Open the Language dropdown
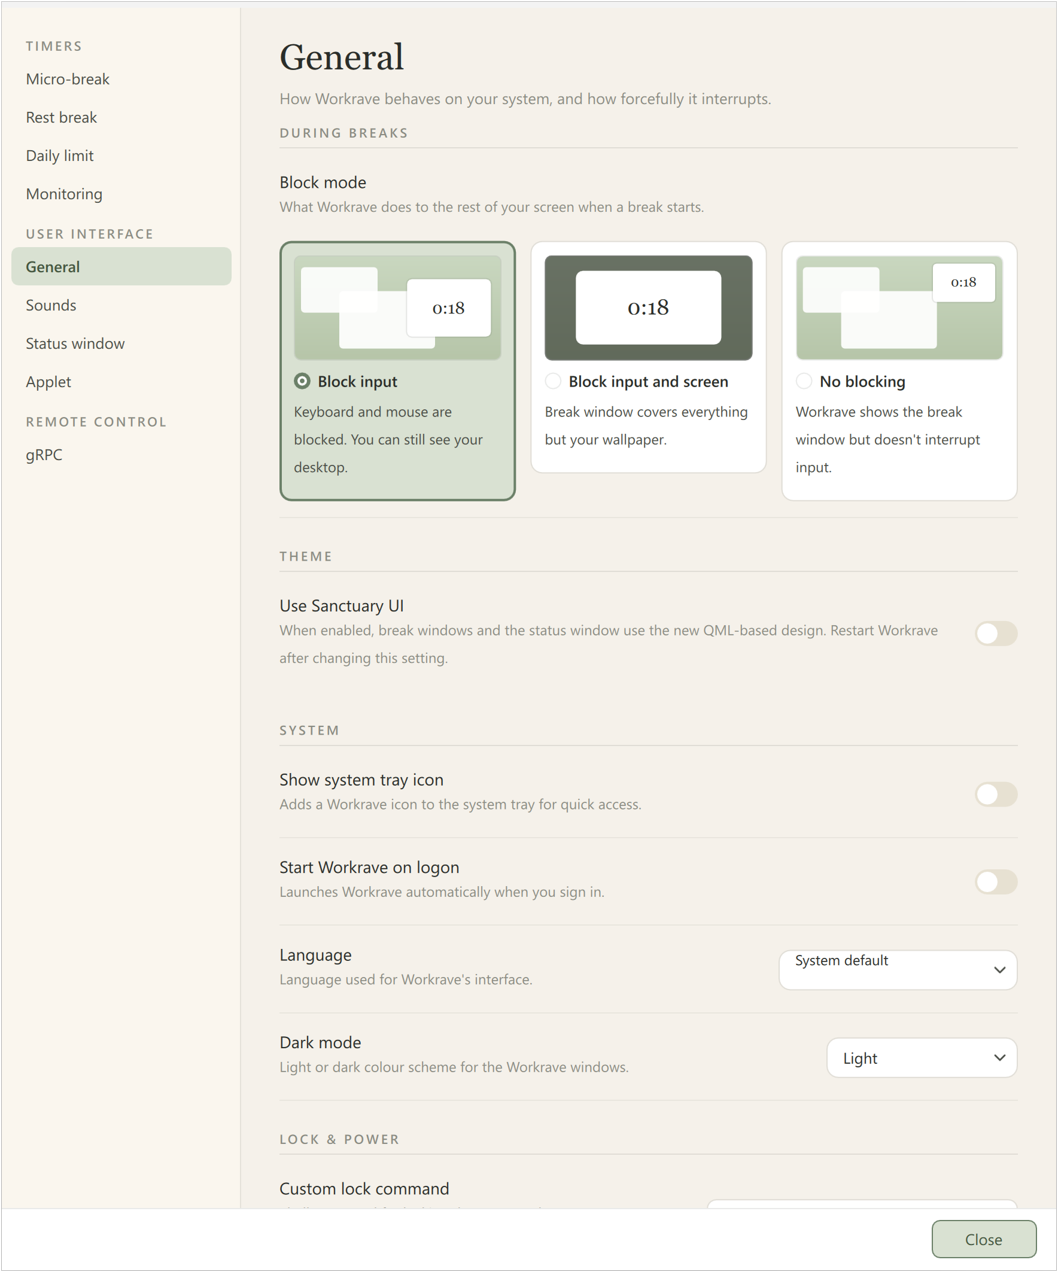1058x1272 pixels. 898,970
